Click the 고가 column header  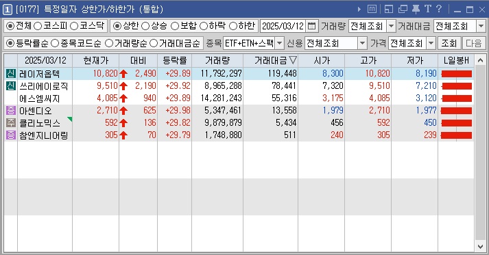coord(368,60)
